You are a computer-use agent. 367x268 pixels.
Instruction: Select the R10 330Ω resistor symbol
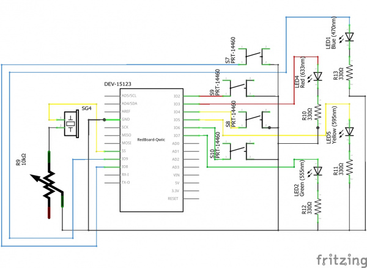point(317,114)
